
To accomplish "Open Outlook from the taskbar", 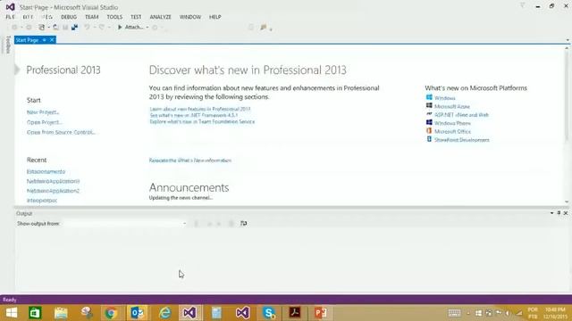I will pyautogui.click(x=138, y=313).
